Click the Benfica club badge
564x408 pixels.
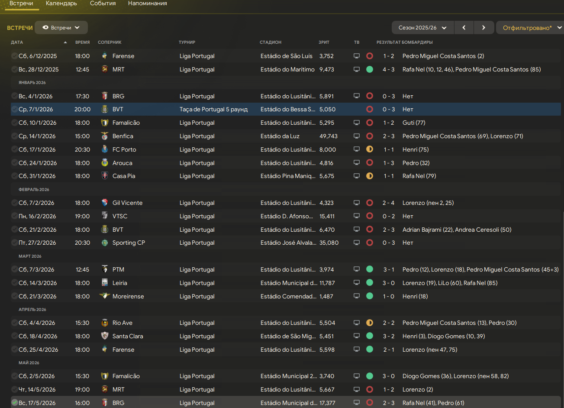(x=104, y=136)
